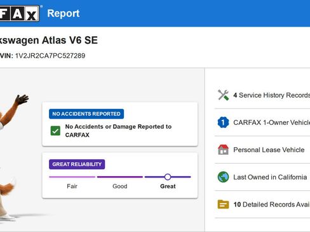Open 4 Service History Records entry

(262, 95)
